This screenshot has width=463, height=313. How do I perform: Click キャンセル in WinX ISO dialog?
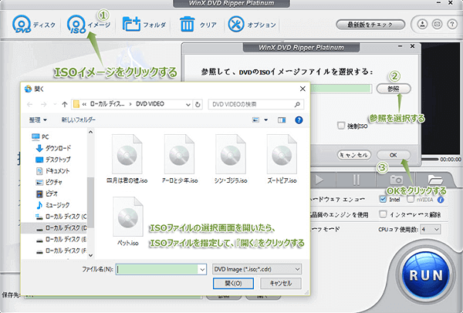click(353, 155)
